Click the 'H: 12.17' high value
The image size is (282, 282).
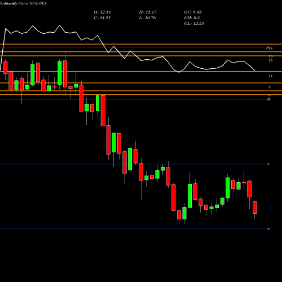(148, 12)
